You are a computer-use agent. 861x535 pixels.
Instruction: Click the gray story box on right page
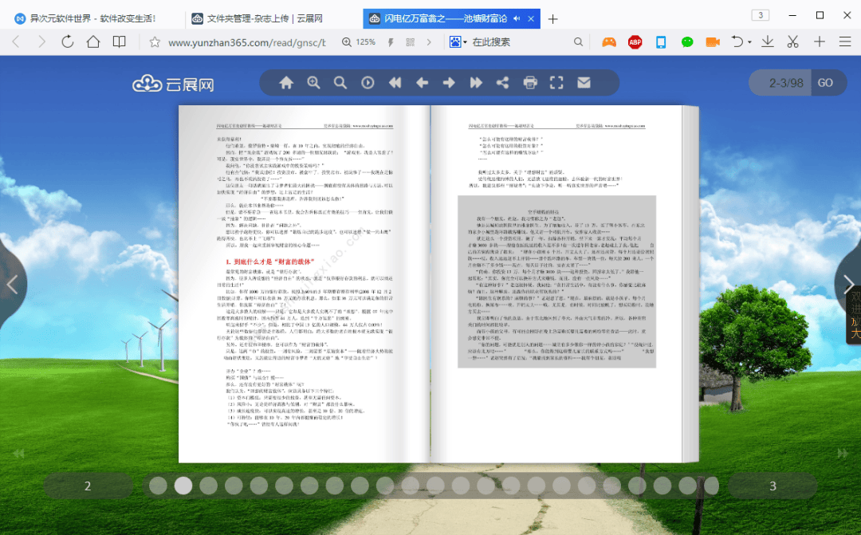(556, 281)
